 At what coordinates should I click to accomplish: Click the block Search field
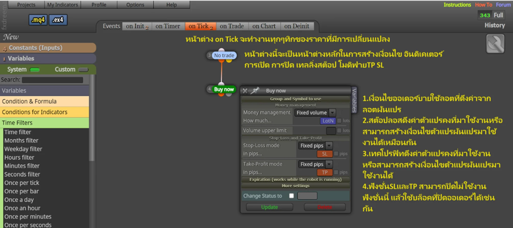click(52, 80)
